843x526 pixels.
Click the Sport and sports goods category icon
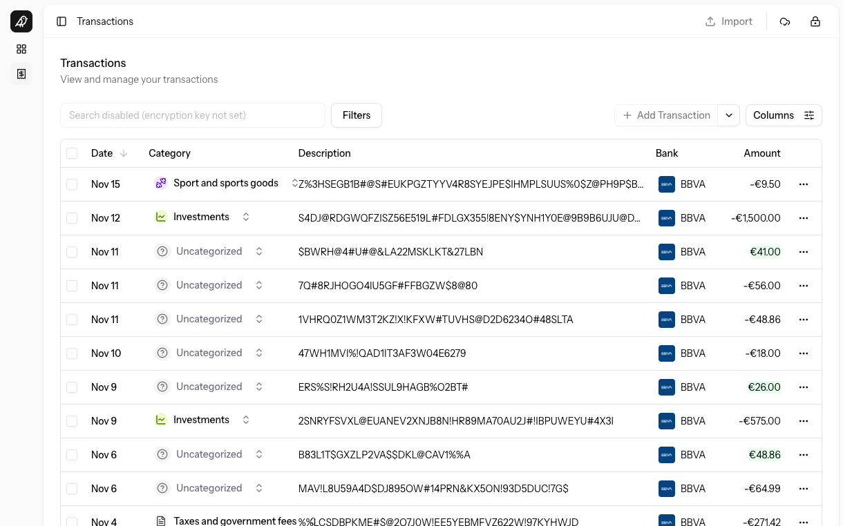[x=160, y=183]
